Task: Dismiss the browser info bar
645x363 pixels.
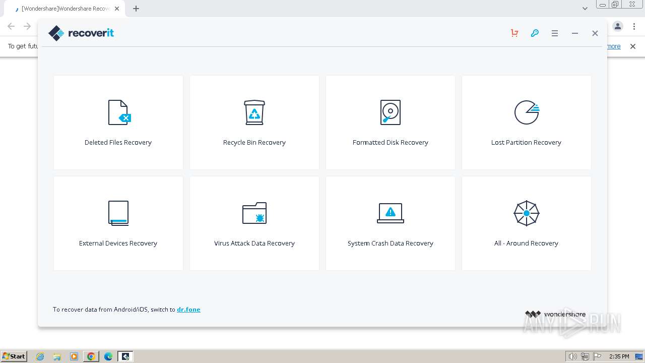Action: pyautogui.click(x=633, y=46)
